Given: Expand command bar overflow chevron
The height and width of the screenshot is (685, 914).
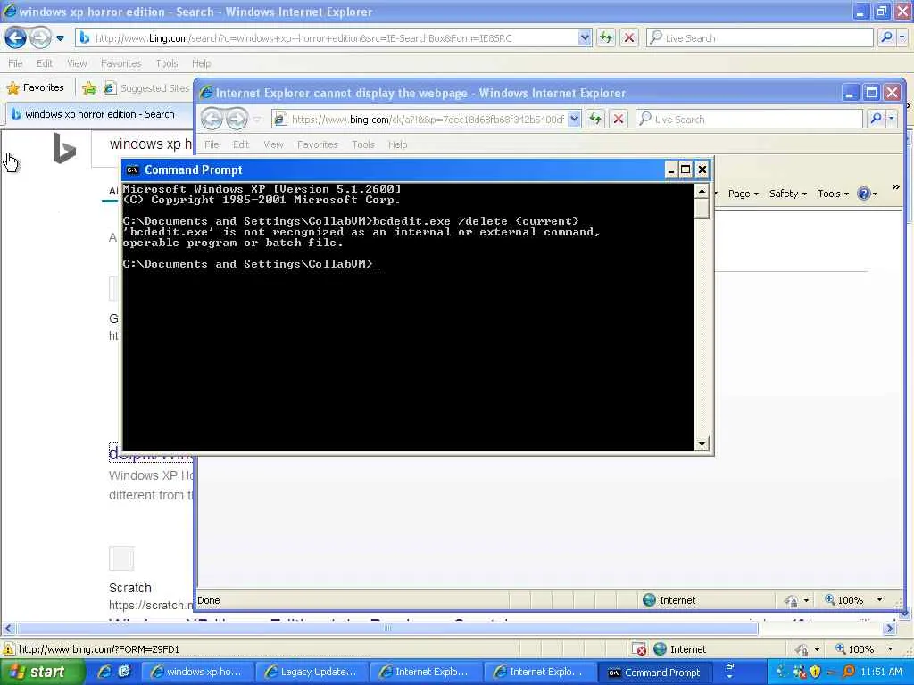Looking at the screenshot, I should (896, 187).
